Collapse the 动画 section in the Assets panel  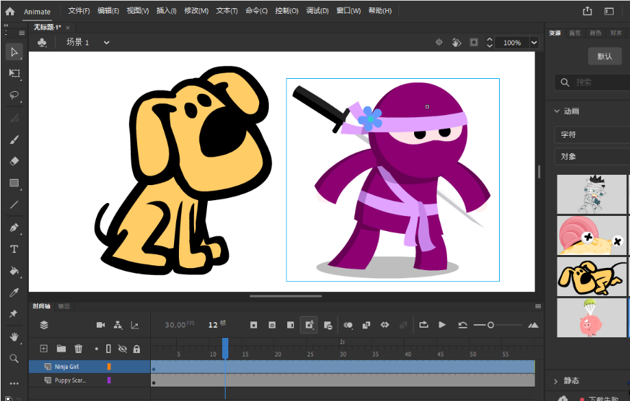click(x=557, y=110)
